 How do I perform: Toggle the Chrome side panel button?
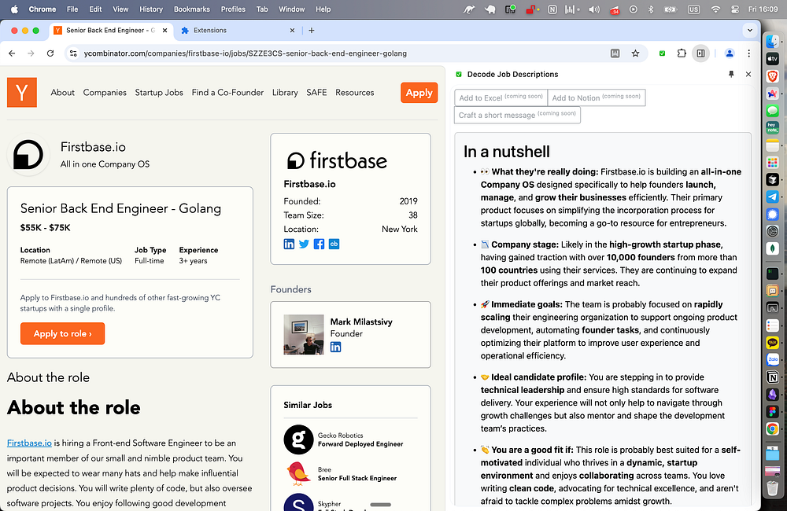click(700, 53)
